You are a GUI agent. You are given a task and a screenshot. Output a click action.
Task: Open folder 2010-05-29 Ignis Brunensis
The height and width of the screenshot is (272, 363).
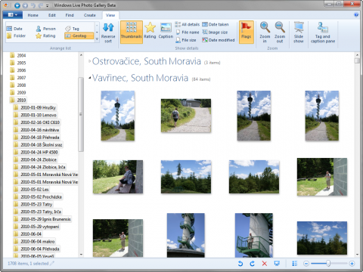pyautogui.click(x=42, y=219)
